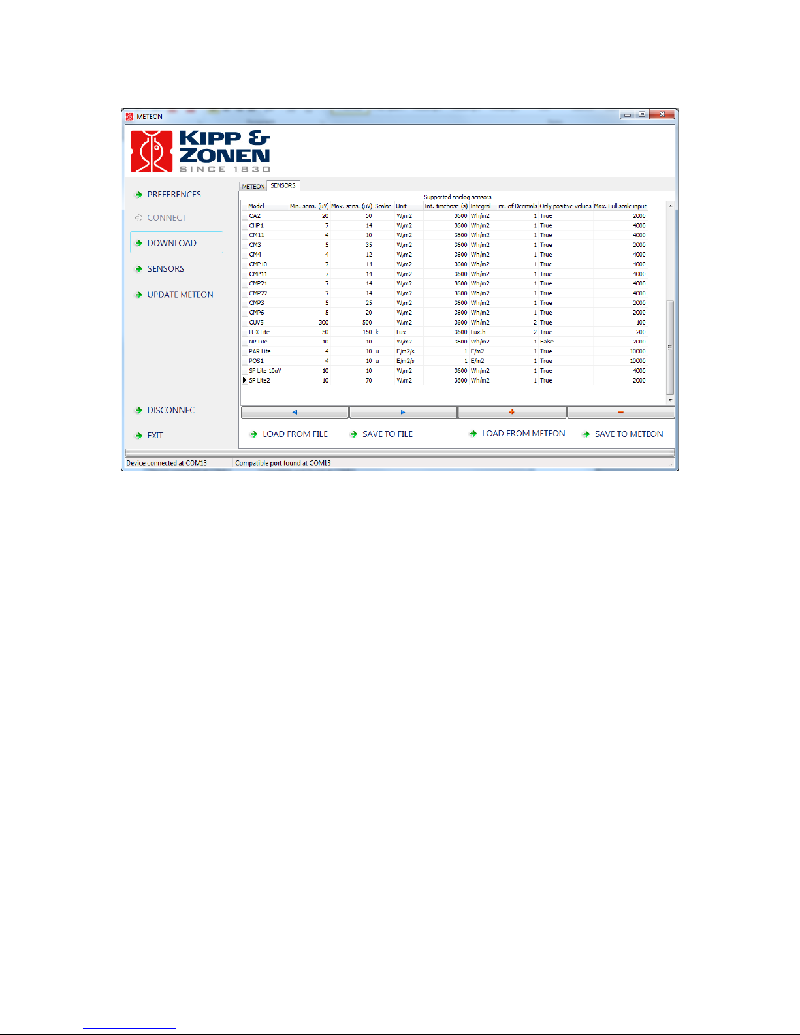The image size is (800, 1035).
Task: Click DISCONNECT in the sidebar
Action: [x=173, y=411]
